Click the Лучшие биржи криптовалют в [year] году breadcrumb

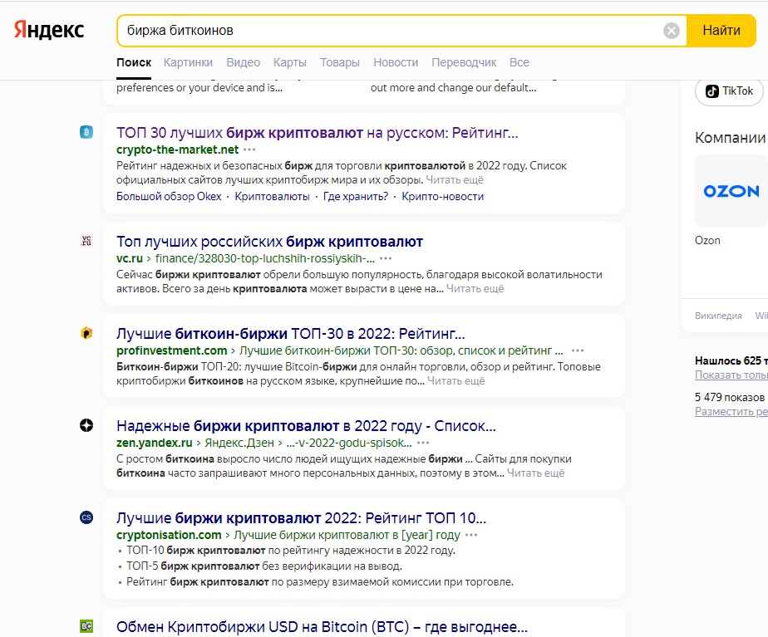tap(347, 535)
